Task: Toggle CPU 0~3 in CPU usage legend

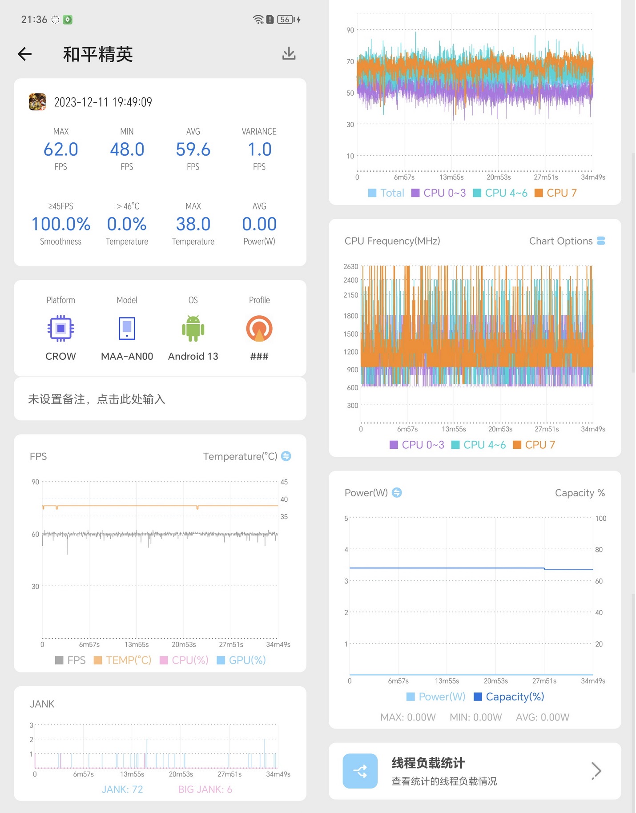Action: tap(439, 193)
